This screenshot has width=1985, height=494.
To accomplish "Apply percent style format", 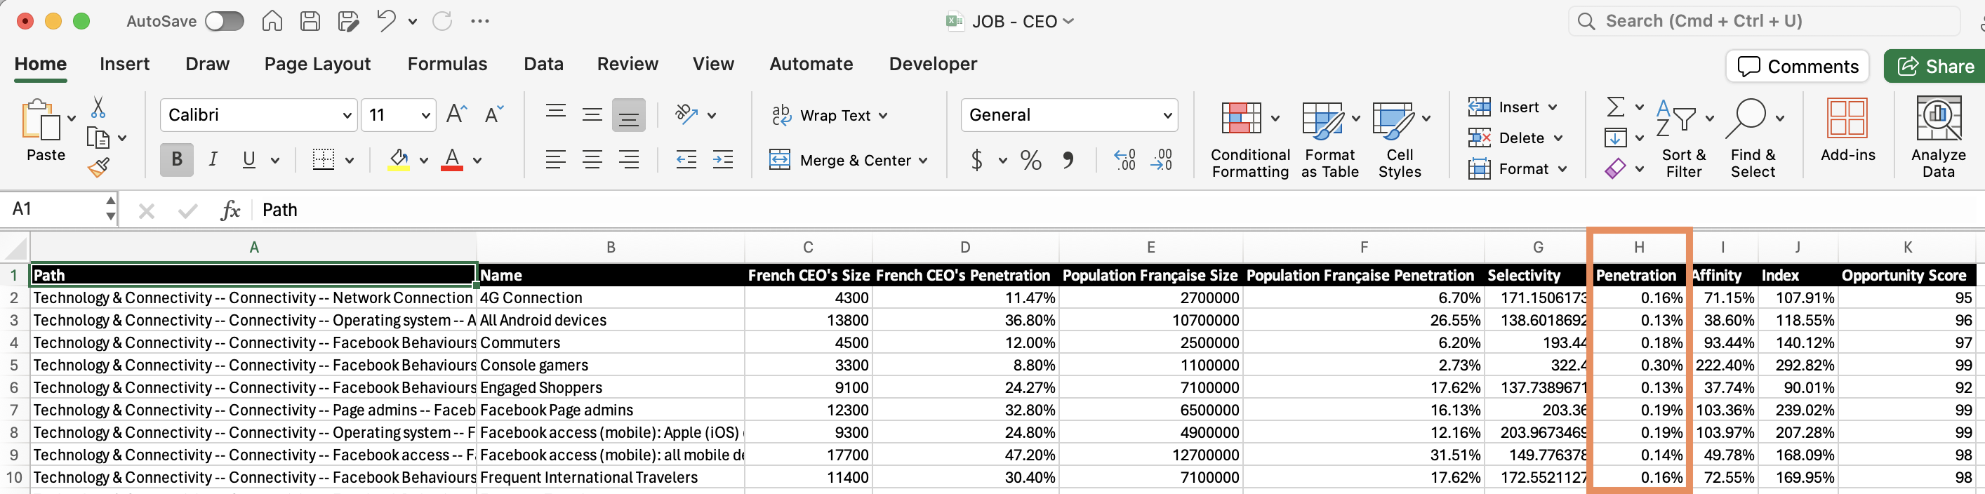I will (1030, 160).
